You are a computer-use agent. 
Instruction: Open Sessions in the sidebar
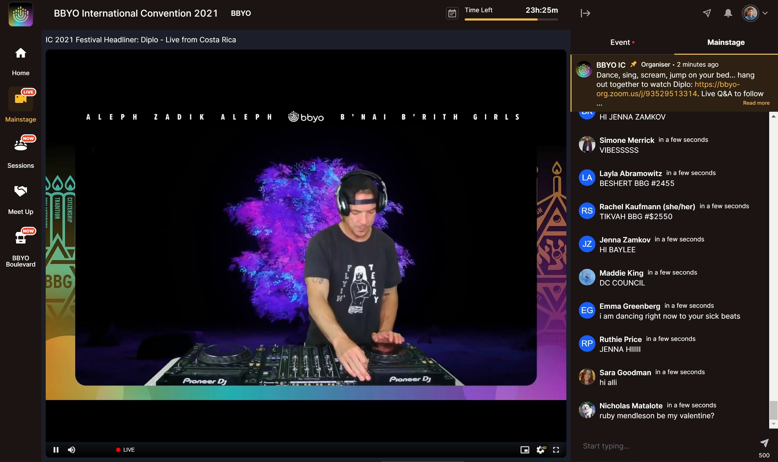(21, 151)
